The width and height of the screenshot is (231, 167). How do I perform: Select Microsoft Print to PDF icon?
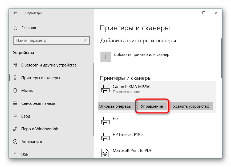(105, 153)
